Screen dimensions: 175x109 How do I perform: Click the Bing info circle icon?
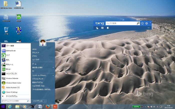142,23
